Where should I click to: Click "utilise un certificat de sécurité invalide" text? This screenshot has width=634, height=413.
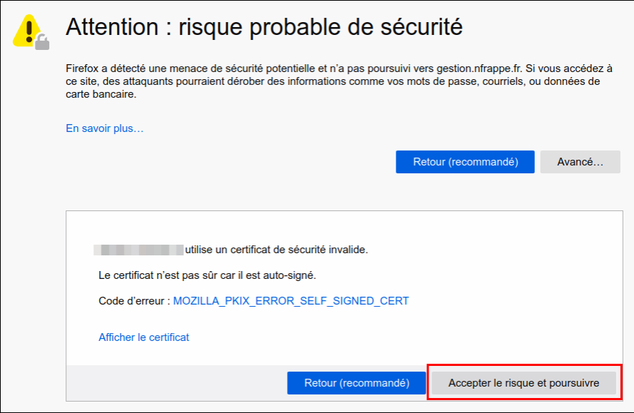(276, 250)
